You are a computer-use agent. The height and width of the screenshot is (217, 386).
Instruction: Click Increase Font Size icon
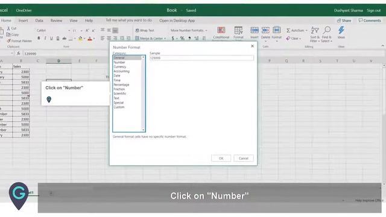click(87, 30)
